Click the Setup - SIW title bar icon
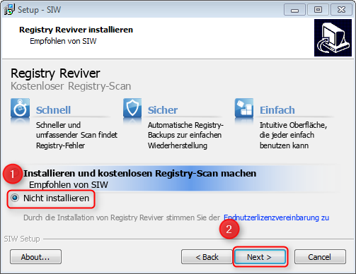Viewport: 356px width, 274px height. 9,9
